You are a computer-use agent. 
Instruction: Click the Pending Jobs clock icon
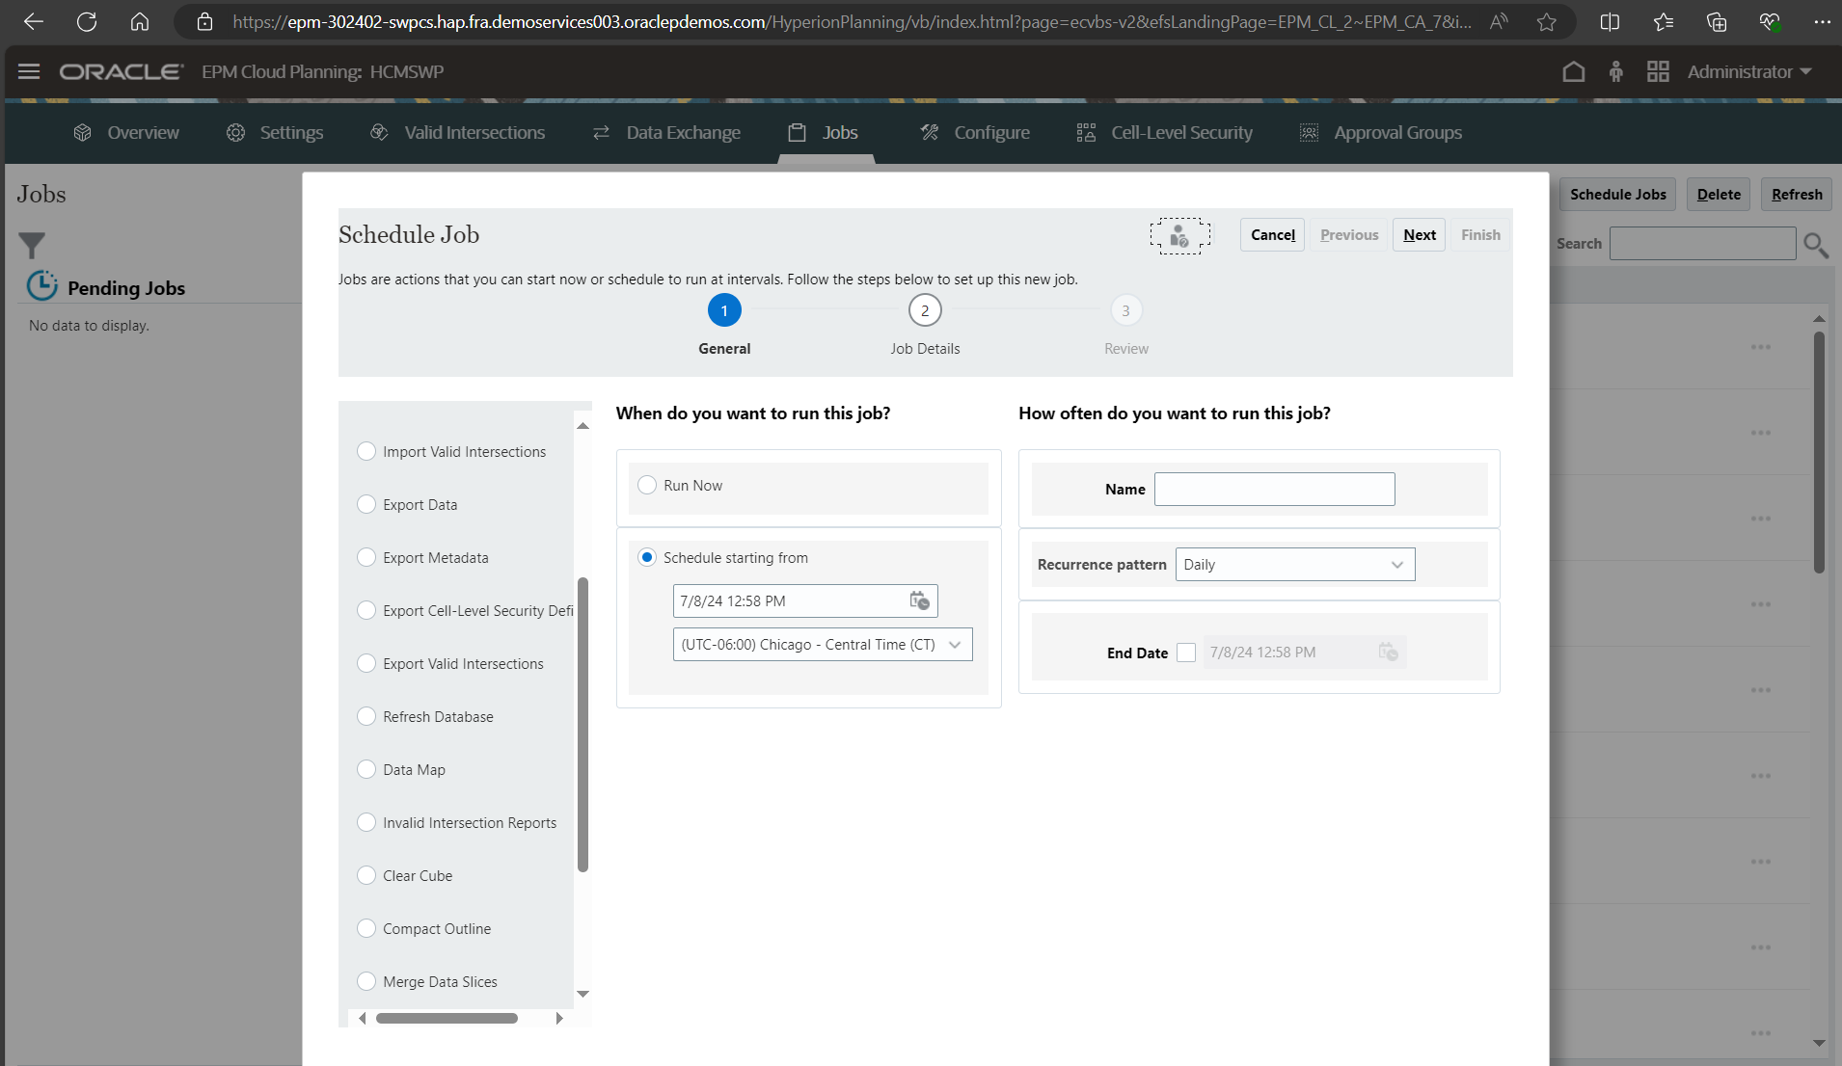[41, 285]
